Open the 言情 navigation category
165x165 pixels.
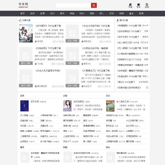click(x=42, y=13)
